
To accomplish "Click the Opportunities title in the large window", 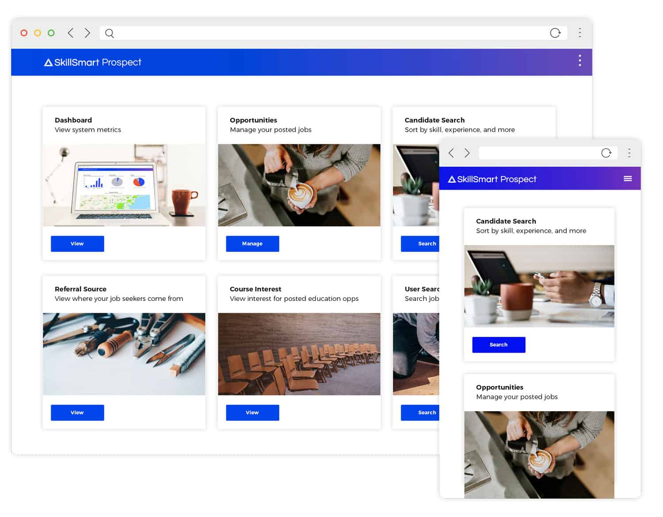I will point(253,120).
